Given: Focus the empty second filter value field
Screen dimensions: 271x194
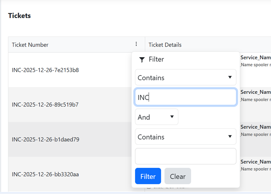Looking at the screenshot, I should 185,156.
